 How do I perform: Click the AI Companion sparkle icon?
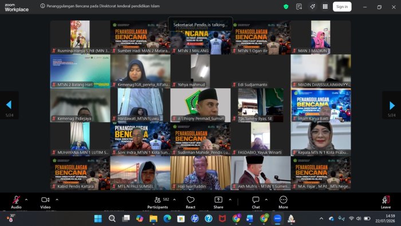[312, 7]
